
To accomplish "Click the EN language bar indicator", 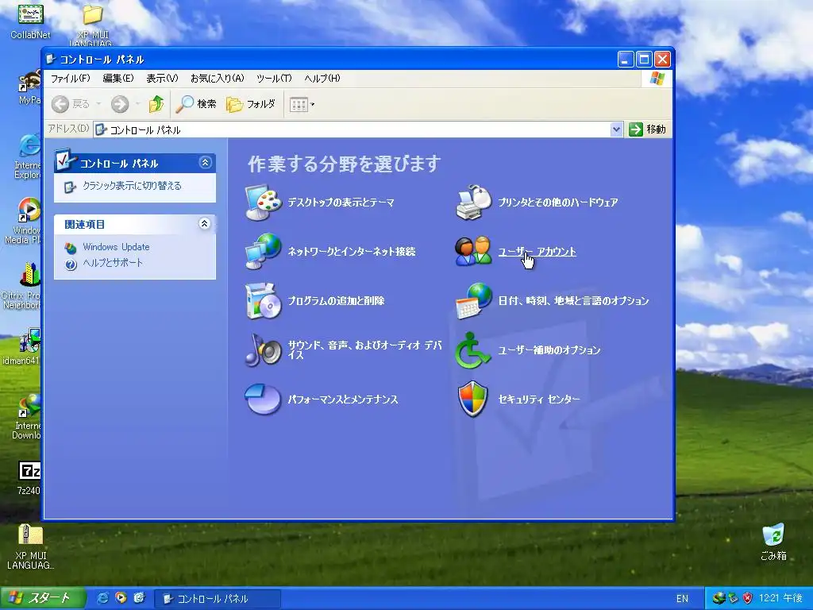I will tap(682, 599).
